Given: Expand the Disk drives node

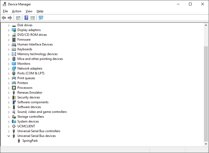Looking at the screenshot, I should coord(9,25).
